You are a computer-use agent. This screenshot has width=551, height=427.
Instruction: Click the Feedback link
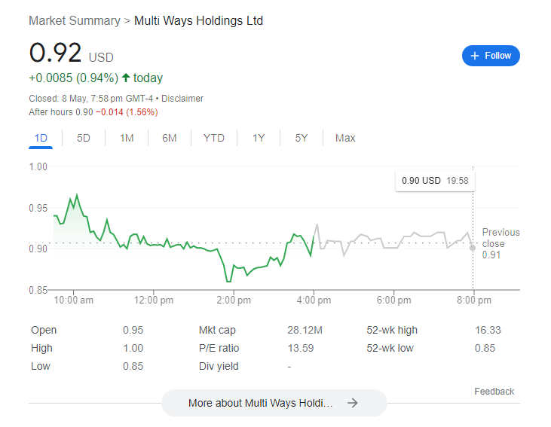click(x=494, y=391)
